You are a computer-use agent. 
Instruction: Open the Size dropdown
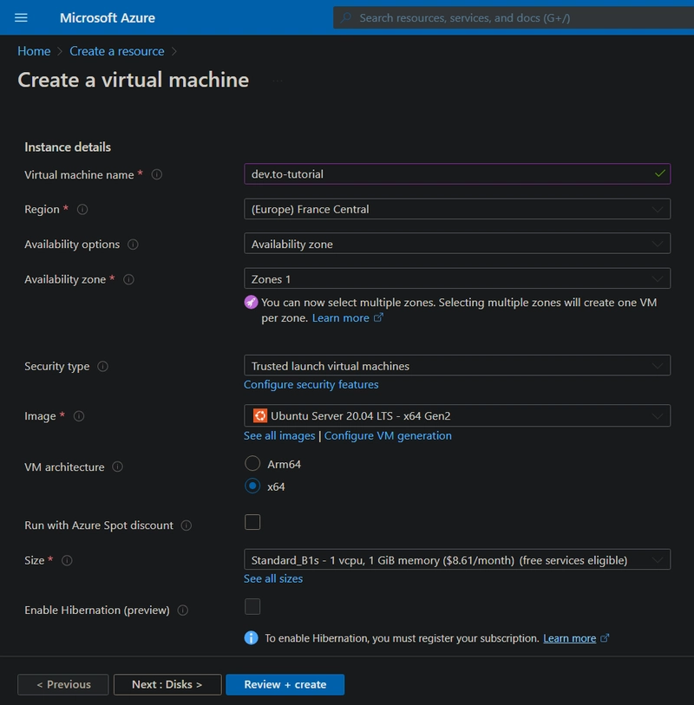[x=457, y=559]
